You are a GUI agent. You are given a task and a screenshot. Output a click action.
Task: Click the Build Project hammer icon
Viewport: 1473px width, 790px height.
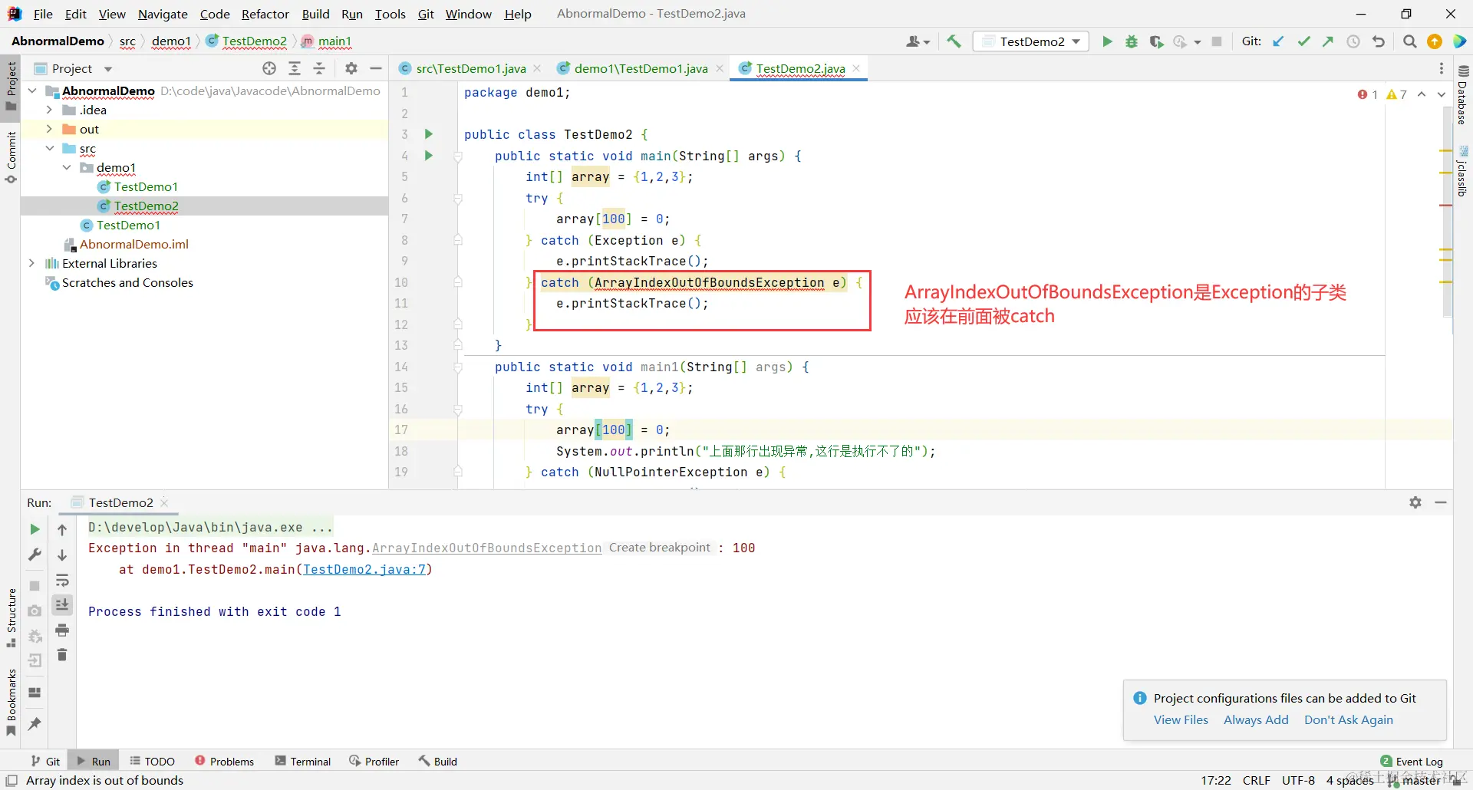click(954, 41)
